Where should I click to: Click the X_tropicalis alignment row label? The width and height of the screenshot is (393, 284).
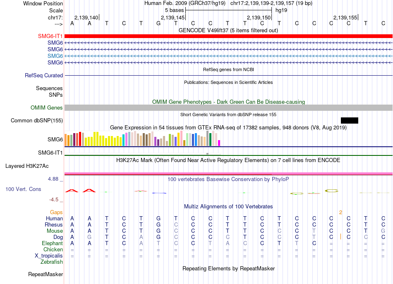coord(49,256)
